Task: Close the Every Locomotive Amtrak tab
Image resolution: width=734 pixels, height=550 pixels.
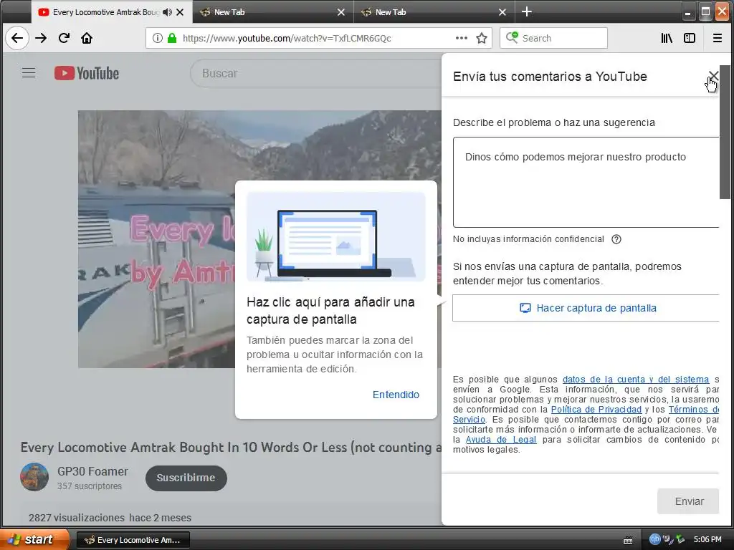Action: click(x=180, y=12)
